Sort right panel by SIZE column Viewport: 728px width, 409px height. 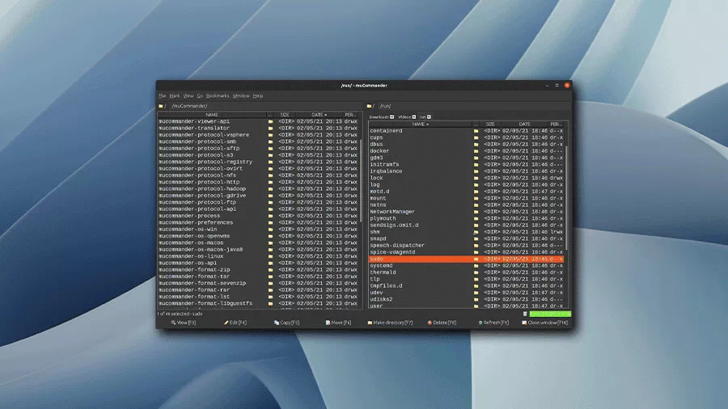click(490, 124)
